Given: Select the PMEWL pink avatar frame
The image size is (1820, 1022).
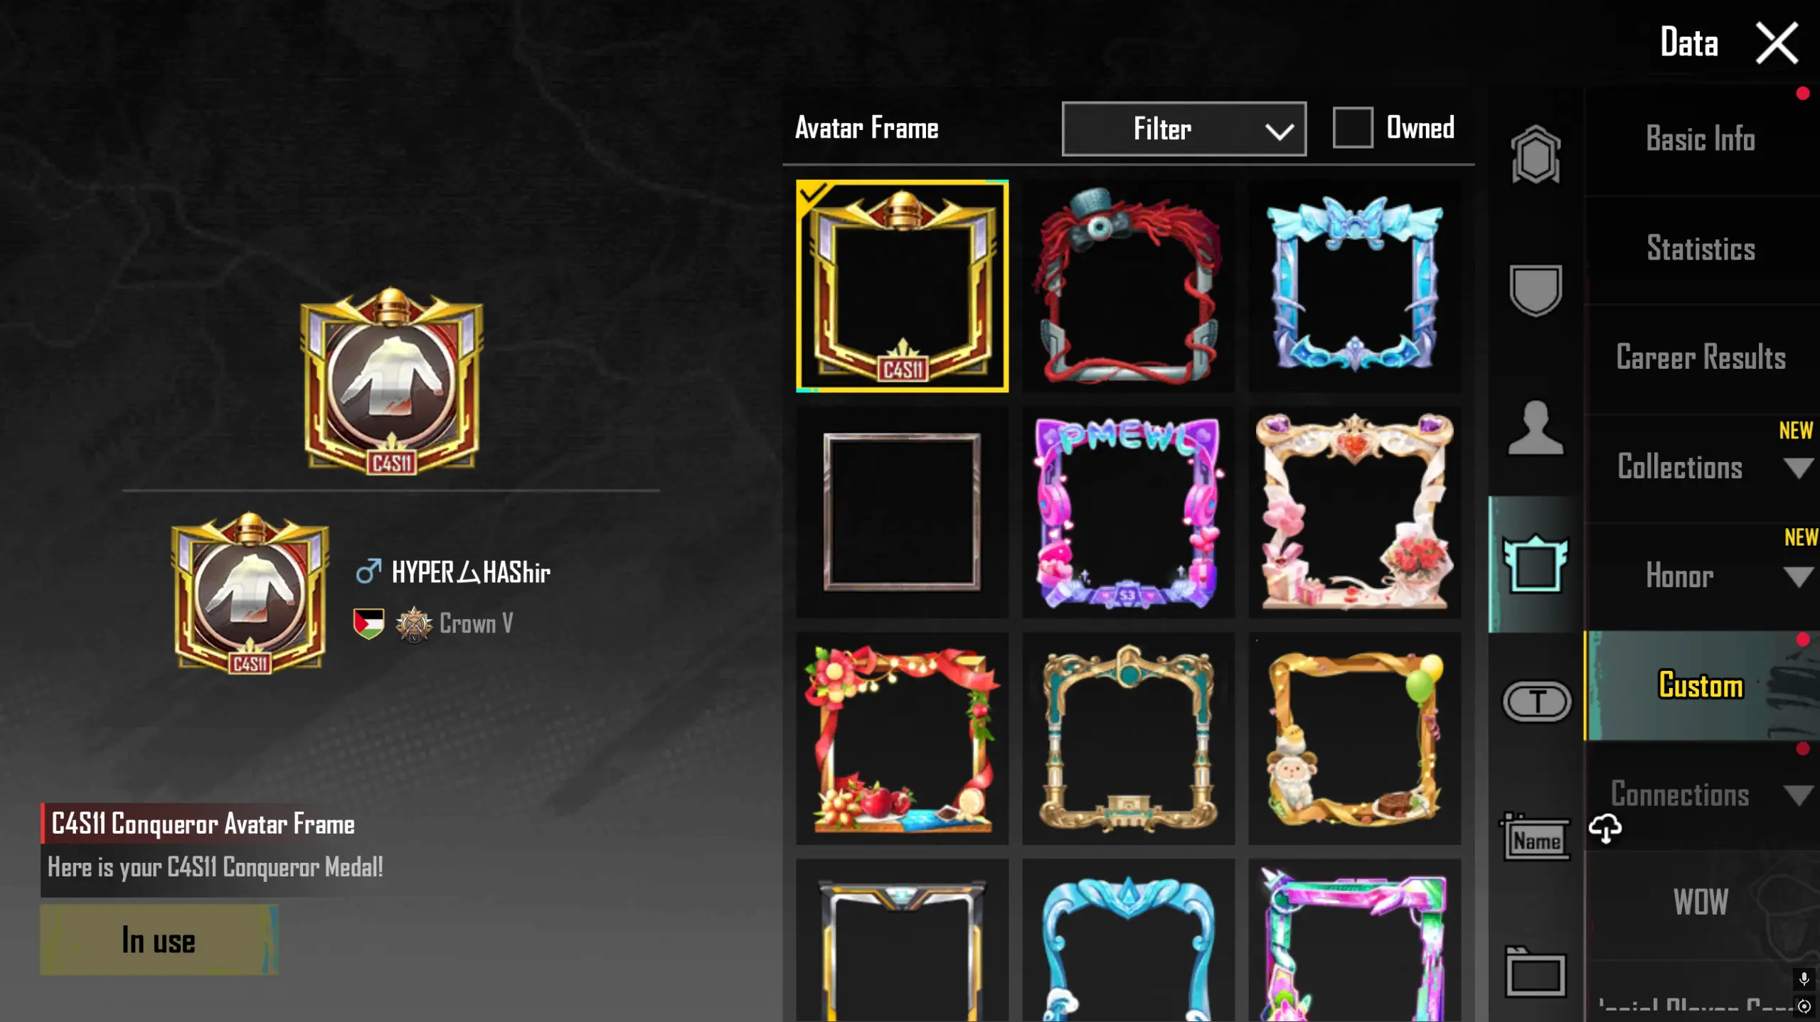Looking at the screenshot, I should coord(1128,512).
